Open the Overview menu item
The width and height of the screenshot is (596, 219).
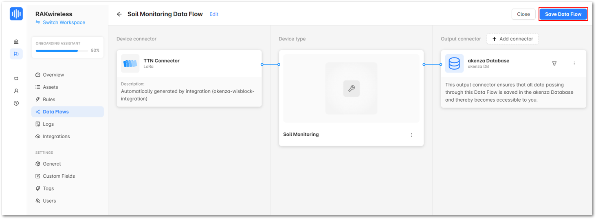(x=68, y=75)
